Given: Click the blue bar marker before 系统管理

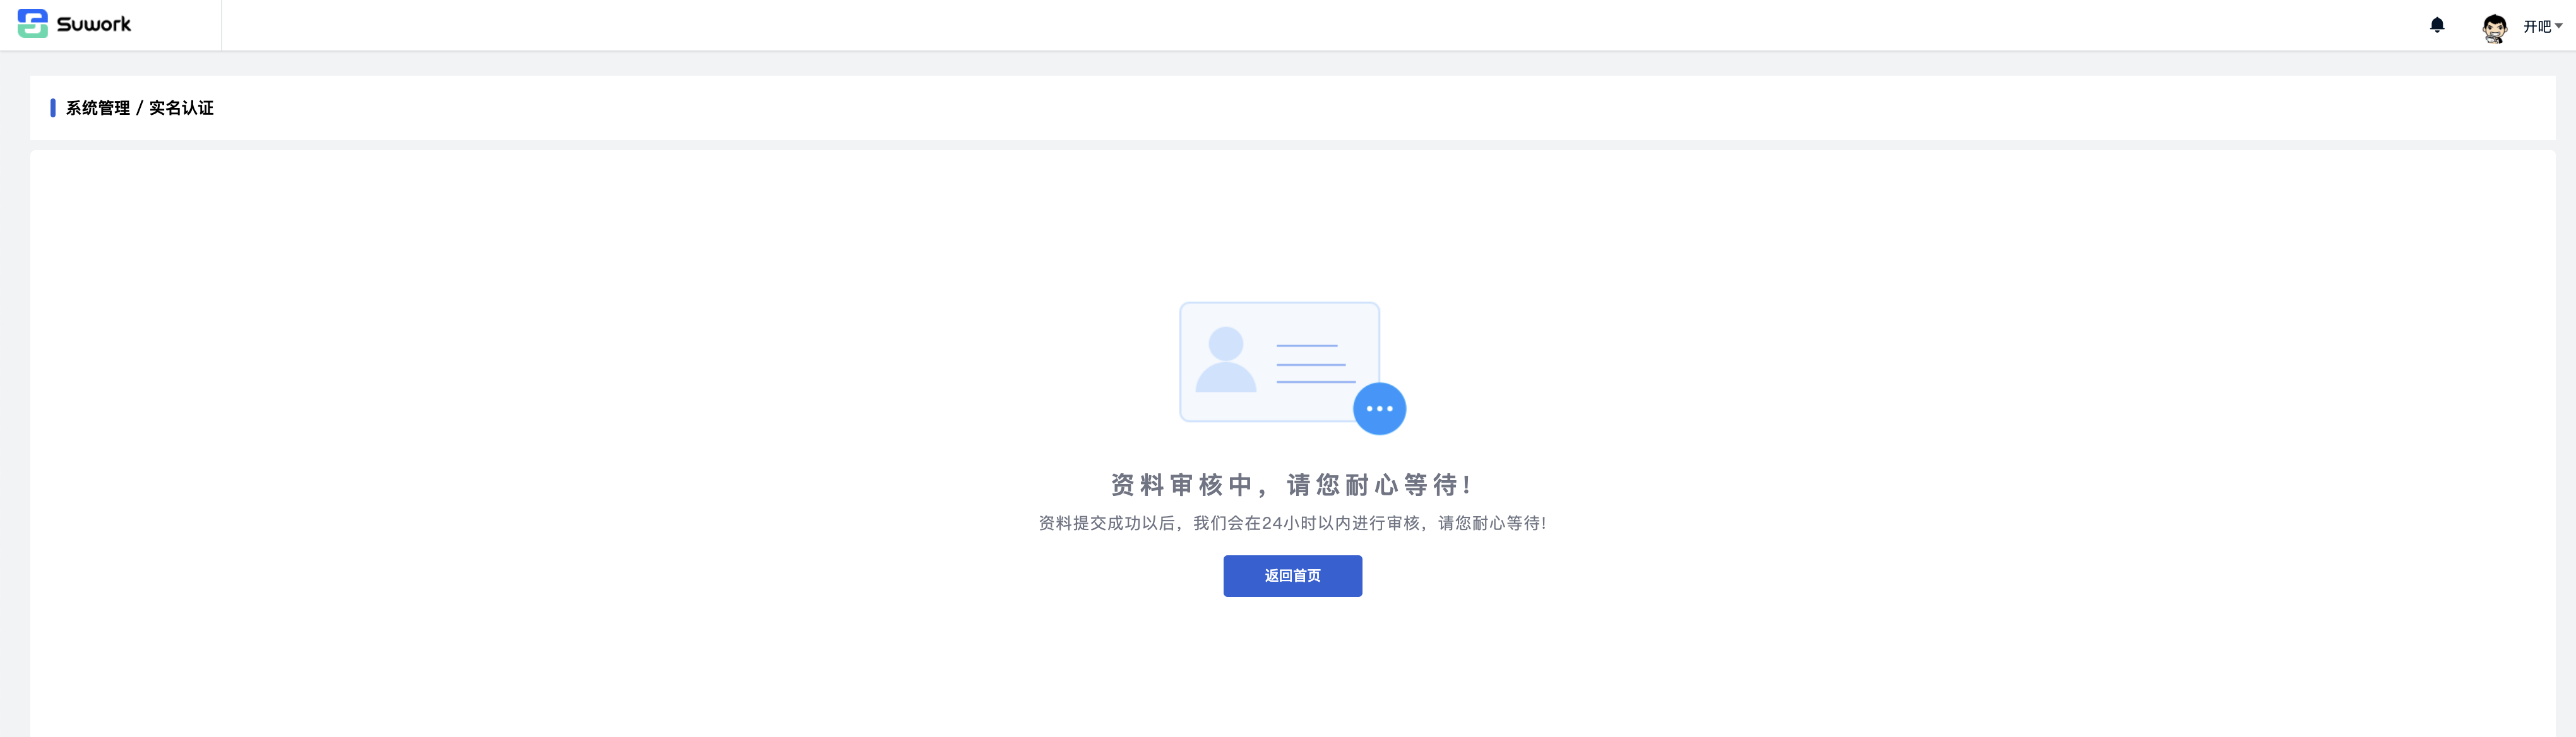Looking at the screenshot, I should [x=53, y=108].
